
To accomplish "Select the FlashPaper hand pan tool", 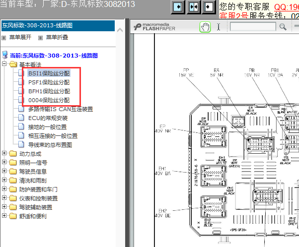I will coord(205,27).
